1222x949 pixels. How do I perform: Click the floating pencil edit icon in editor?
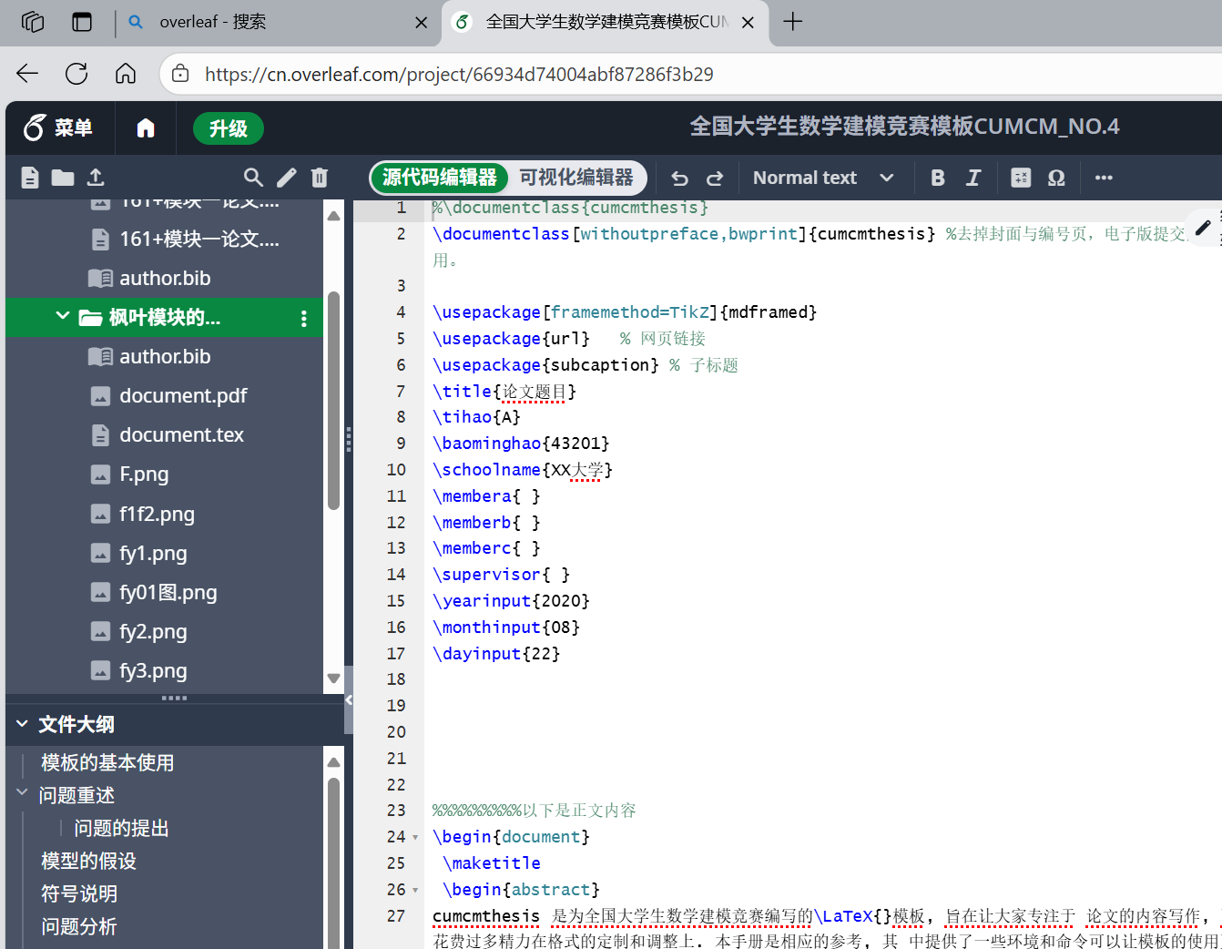(x=1203, y=227)
